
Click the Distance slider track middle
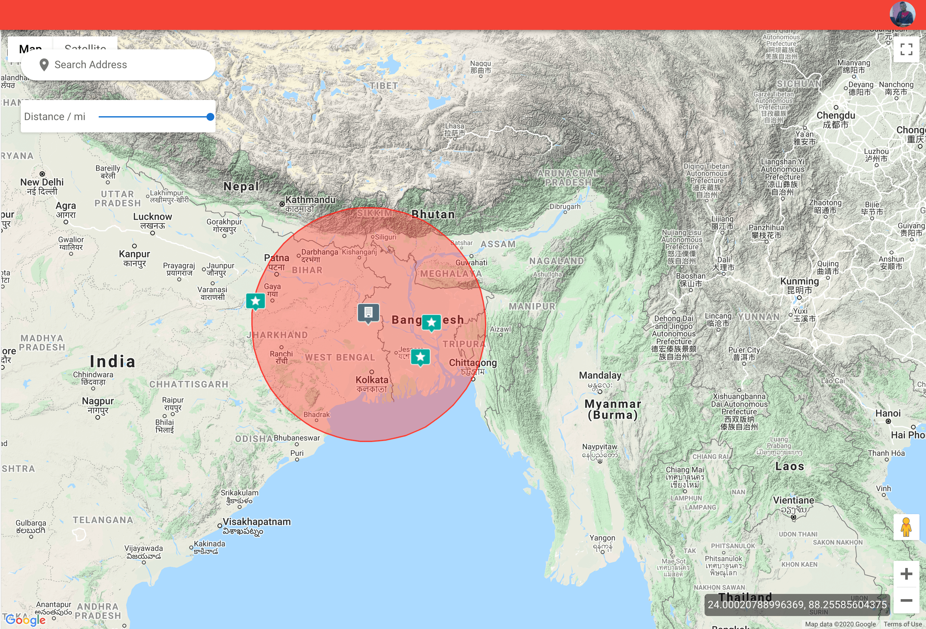tap(155, 117)
